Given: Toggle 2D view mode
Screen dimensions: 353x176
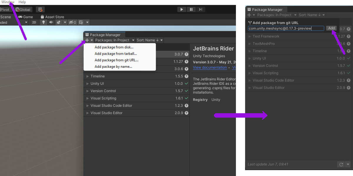Looking at the screenshot, I should pyautogui.click(x=34, y=22).
